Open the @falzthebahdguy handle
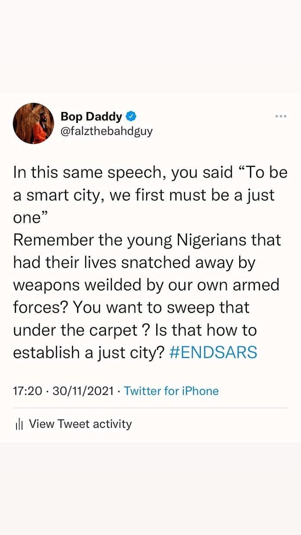301x535 pixels. (x=106, y=131)
